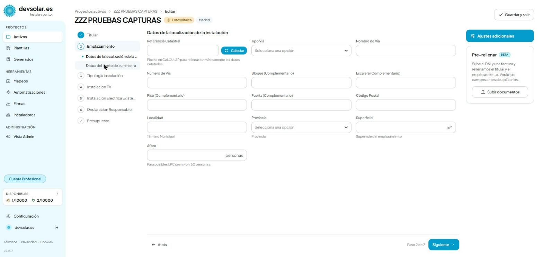Click the upload arrow icon in Subir documentos
This screenshot has height=257, width=543.
click(x=483, y=92)
